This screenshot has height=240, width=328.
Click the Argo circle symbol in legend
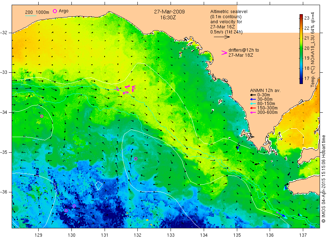[x=55, y=11]
